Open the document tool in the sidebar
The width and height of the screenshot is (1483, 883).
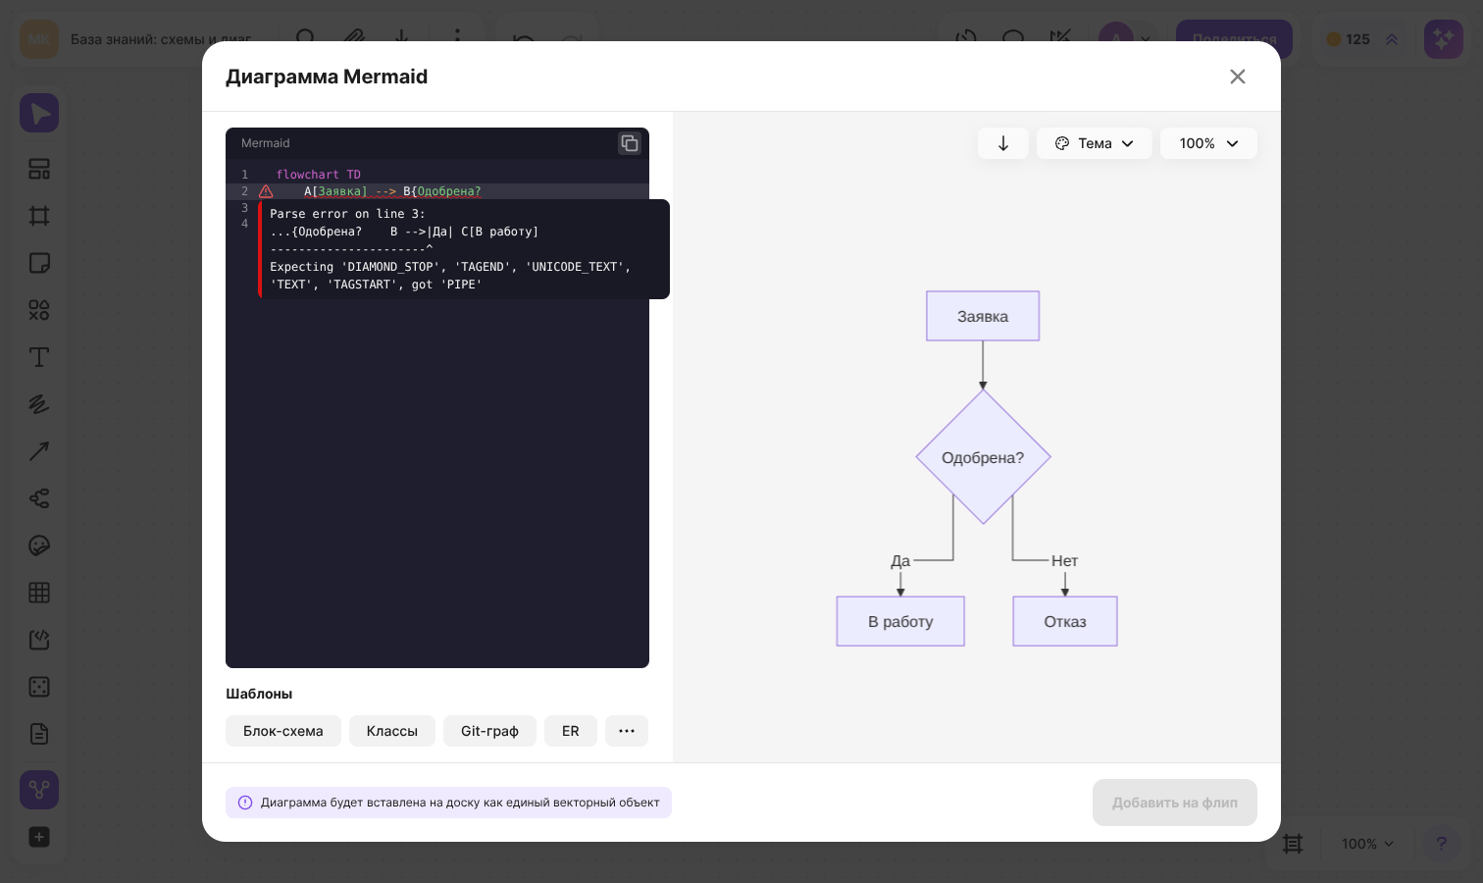[39, 734]
